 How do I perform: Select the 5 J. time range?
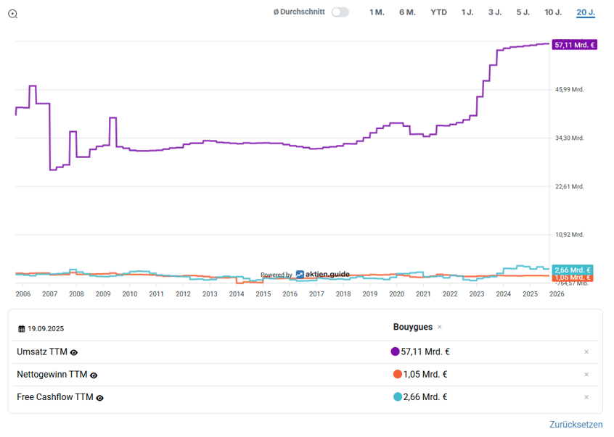click(x=523, y=12)
